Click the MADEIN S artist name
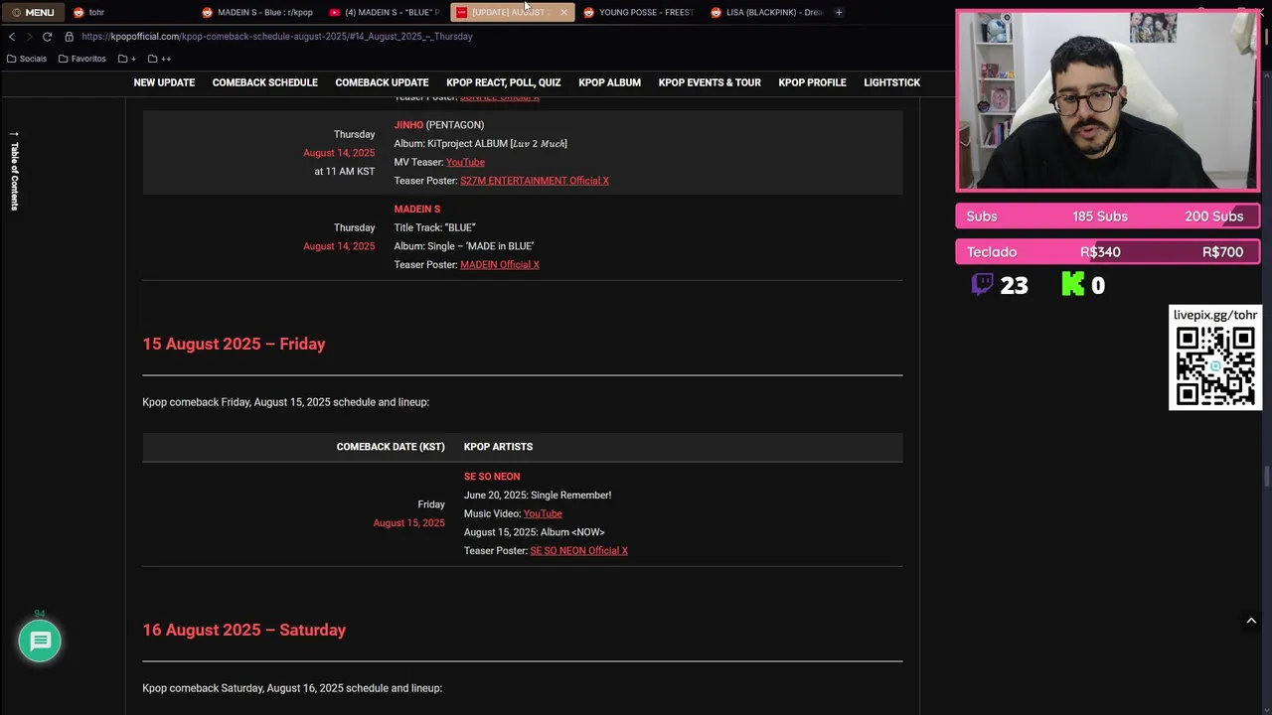1272x715 pixels. (x=416, y=210)
